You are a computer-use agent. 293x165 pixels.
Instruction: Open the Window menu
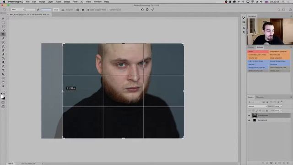pos(98,2)
